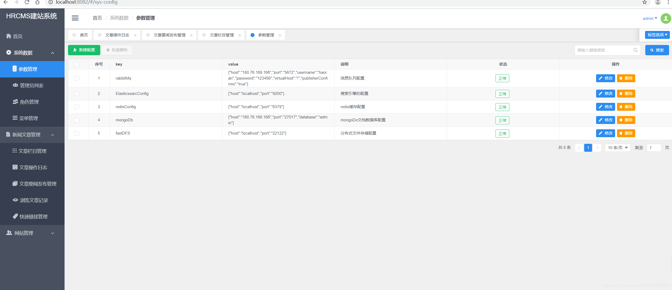672x290 pixels.
Task: Collapse the 新闻文章管理 sidebar group
Action: click(x=32, y=135)
